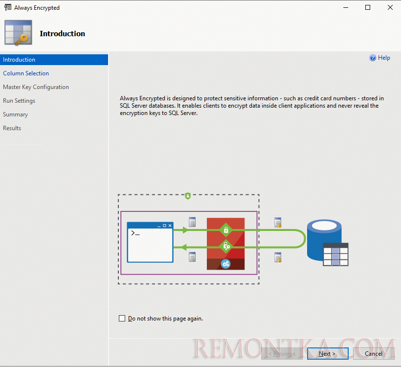Maximize the Always Encrypted window
This screenshot has width=401, height=367.
coord(367,7)
